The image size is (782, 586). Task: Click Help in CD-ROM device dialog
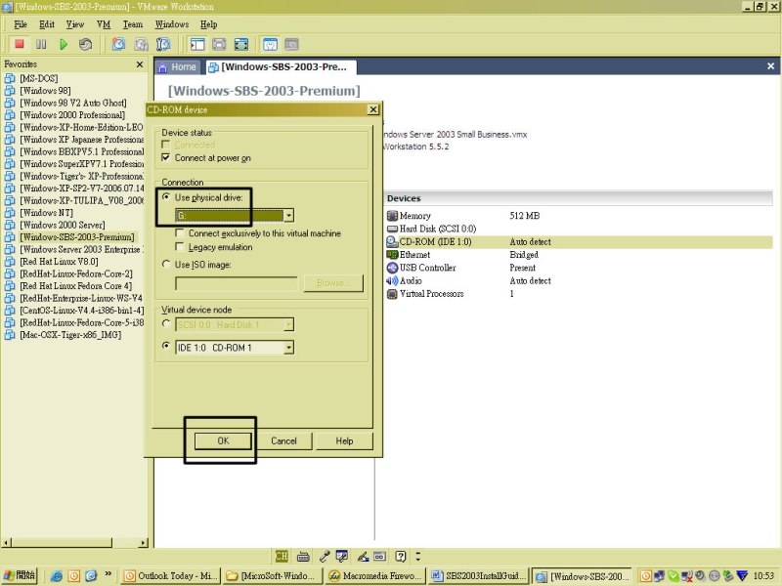click(344, 440)
